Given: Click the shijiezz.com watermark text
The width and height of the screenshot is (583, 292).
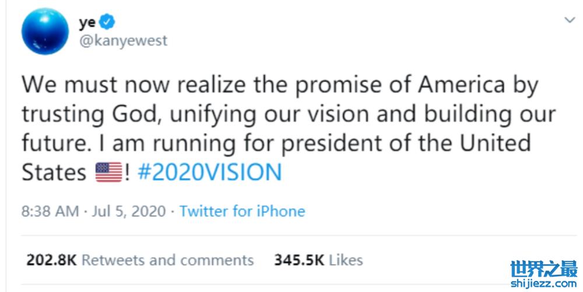Looking at the screenshot, I should [543, 283].
